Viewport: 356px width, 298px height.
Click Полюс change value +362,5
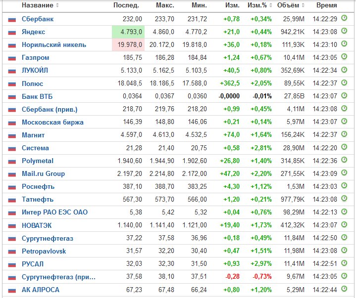[230, 83]
